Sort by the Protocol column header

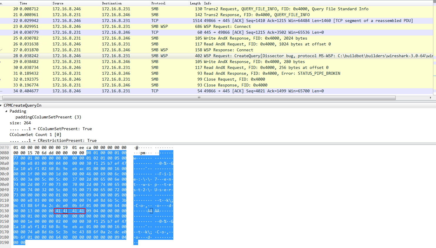tap(158, 3)
